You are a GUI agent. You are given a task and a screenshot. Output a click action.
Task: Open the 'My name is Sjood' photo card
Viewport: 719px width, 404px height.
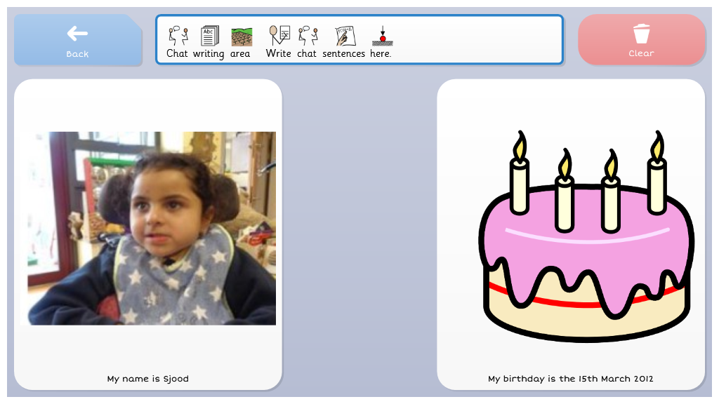[x=148, y=234]
